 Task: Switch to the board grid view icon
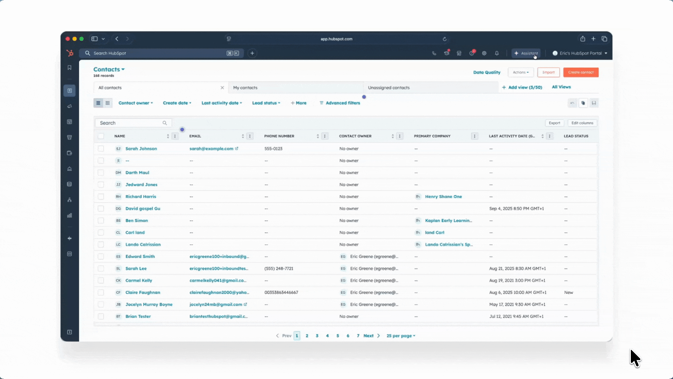coord(107,103)
